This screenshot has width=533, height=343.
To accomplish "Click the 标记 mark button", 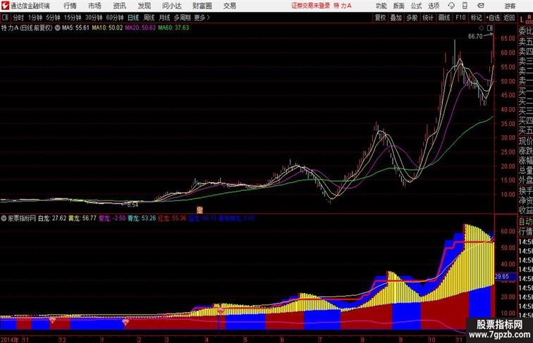I will 476,18.
